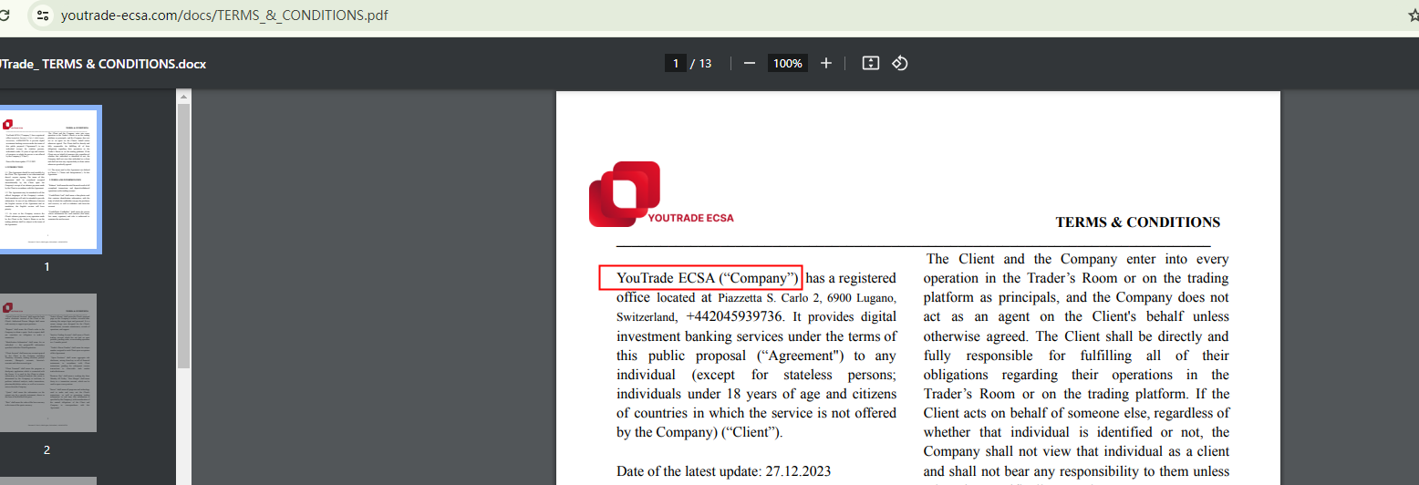Zoom out with the minus button
This screenshot has width=1419, height=485.
coord(750,63)
